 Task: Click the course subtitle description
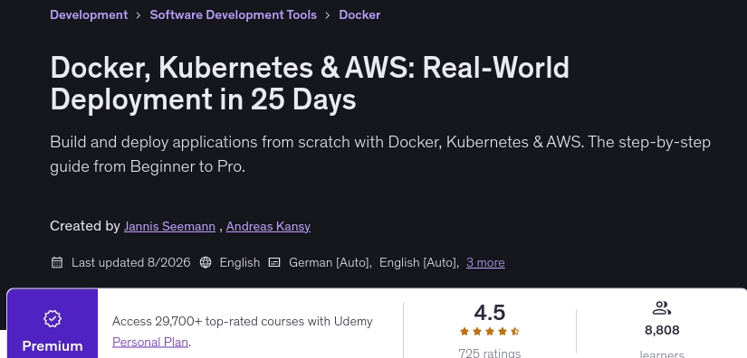click(x=380, y=154)
